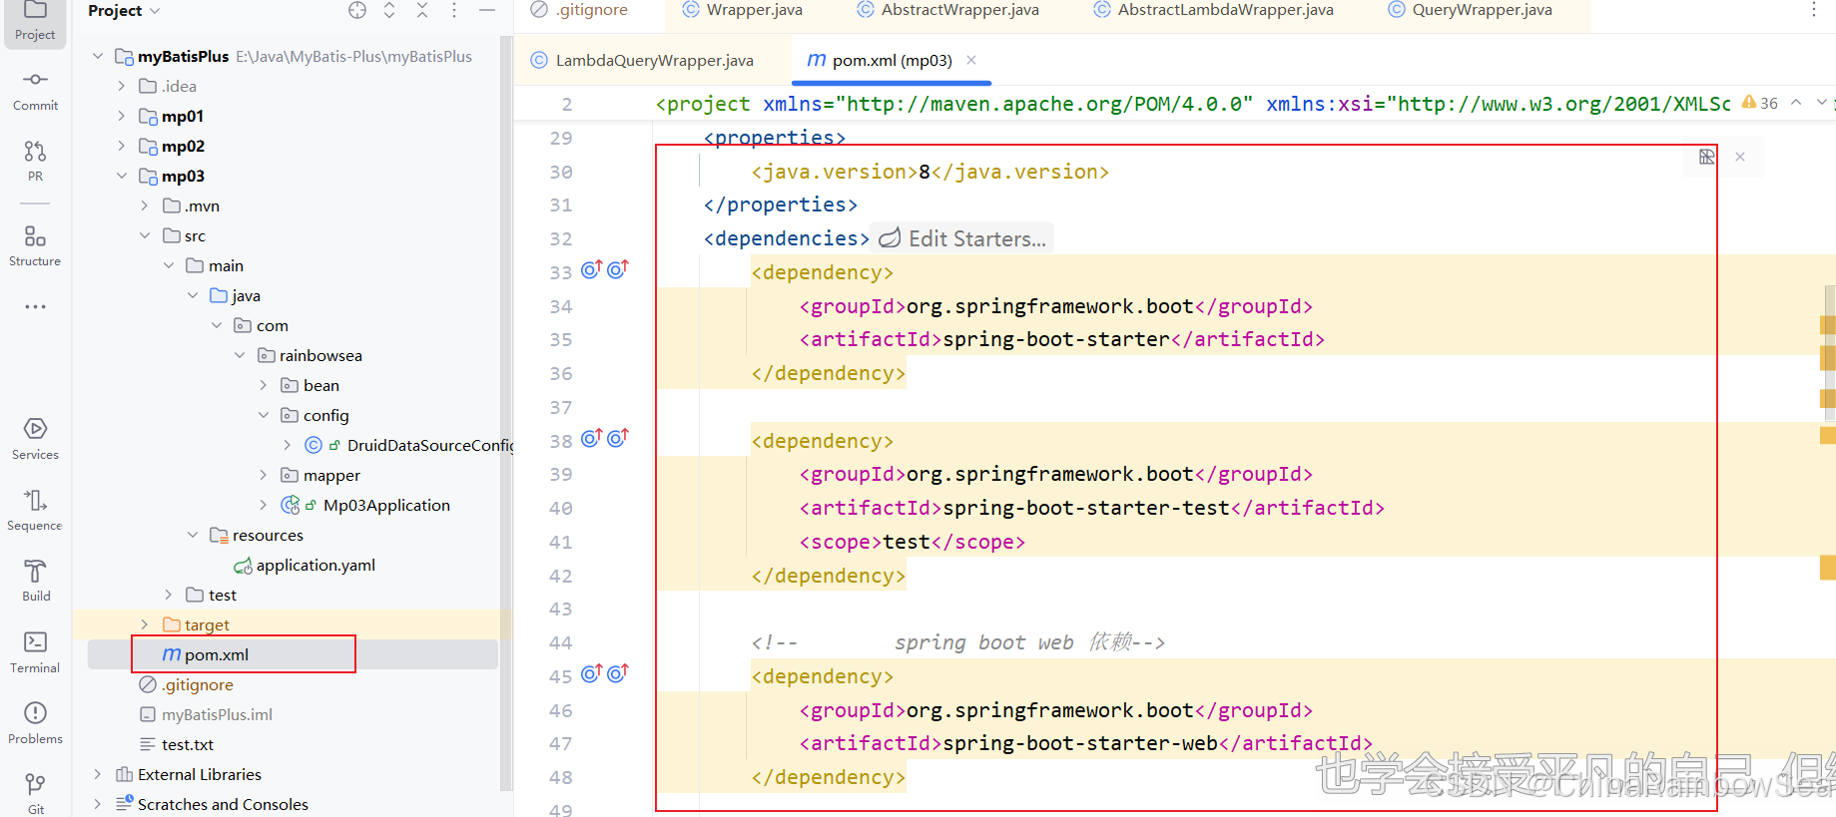Collapse the src folder
1836x817 pixels.
145,235
